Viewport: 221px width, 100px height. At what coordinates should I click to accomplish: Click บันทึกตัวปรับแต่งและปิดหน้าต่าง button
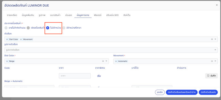pos(182,92)
